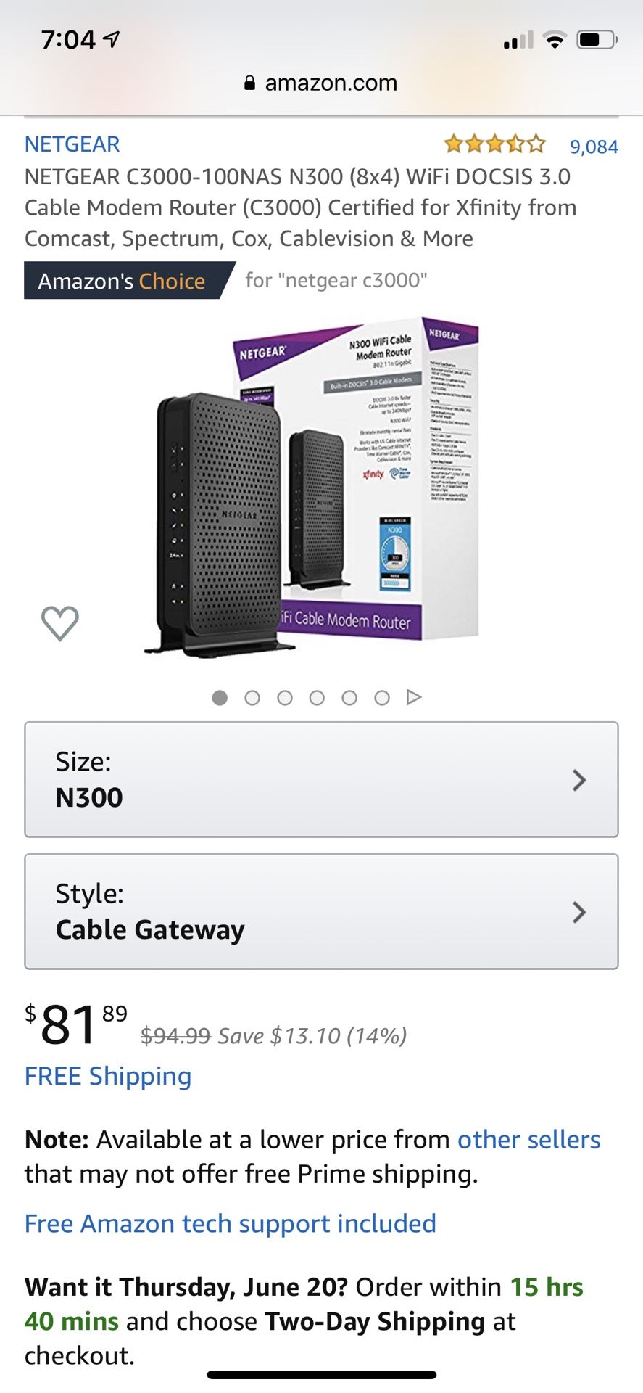The height and width of the screenshot is (1393, 643).
Task: Open the NETGEAR brand link
Action: 72,144
